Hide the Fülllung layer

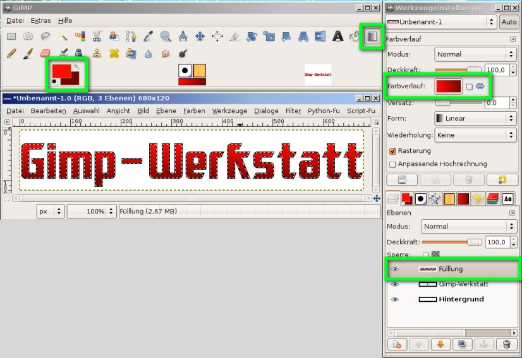[x=395, y=269]
